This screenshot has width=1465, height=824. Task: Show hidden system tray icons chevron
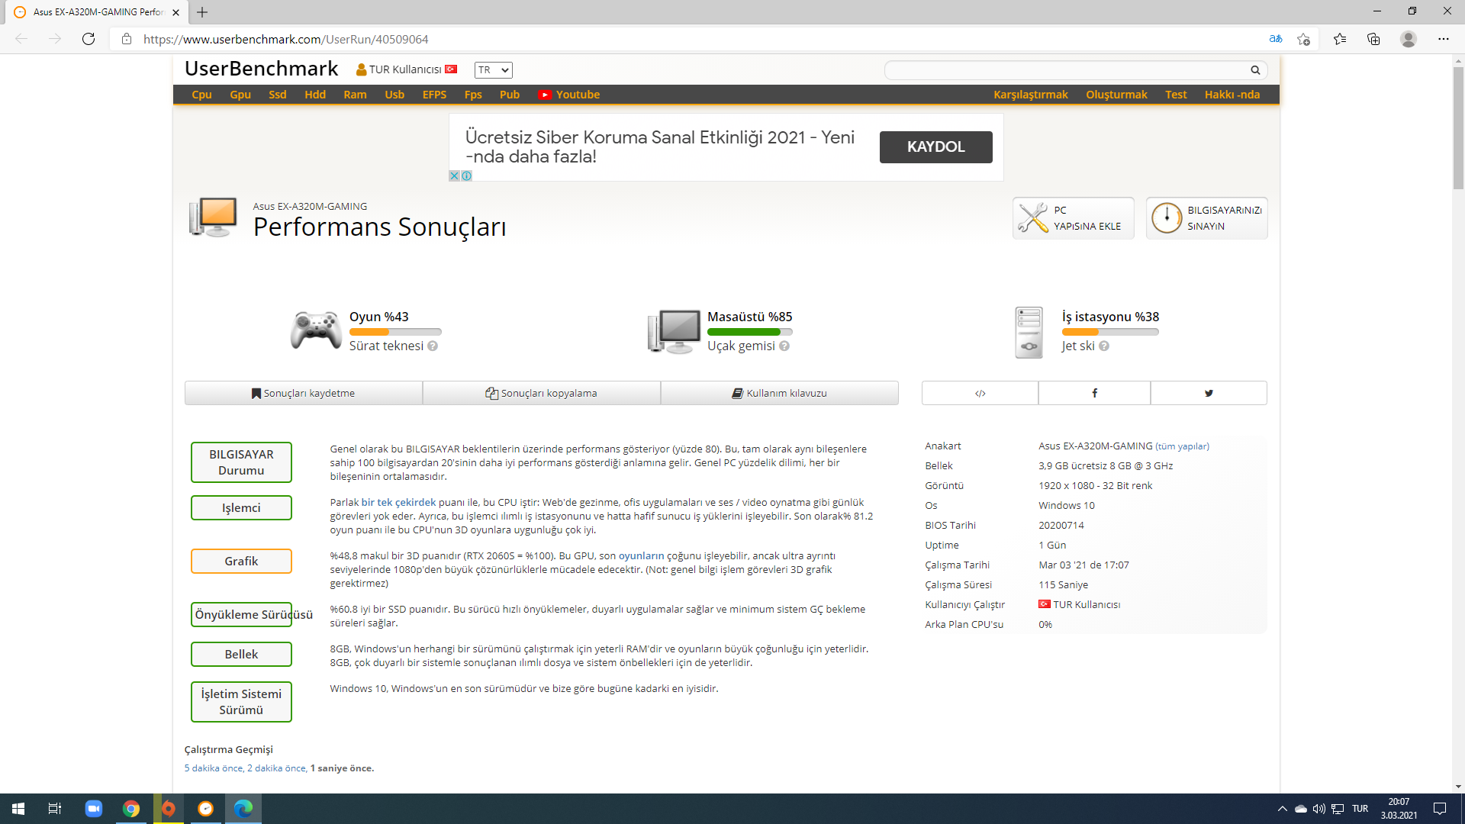[x=1282, y=809]
